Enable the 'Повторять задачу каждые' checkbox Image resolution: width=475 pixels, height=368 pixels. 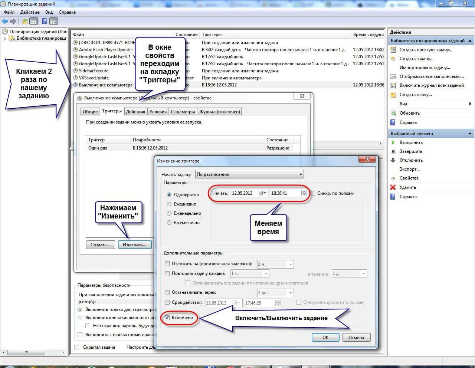tap(167, 273)
